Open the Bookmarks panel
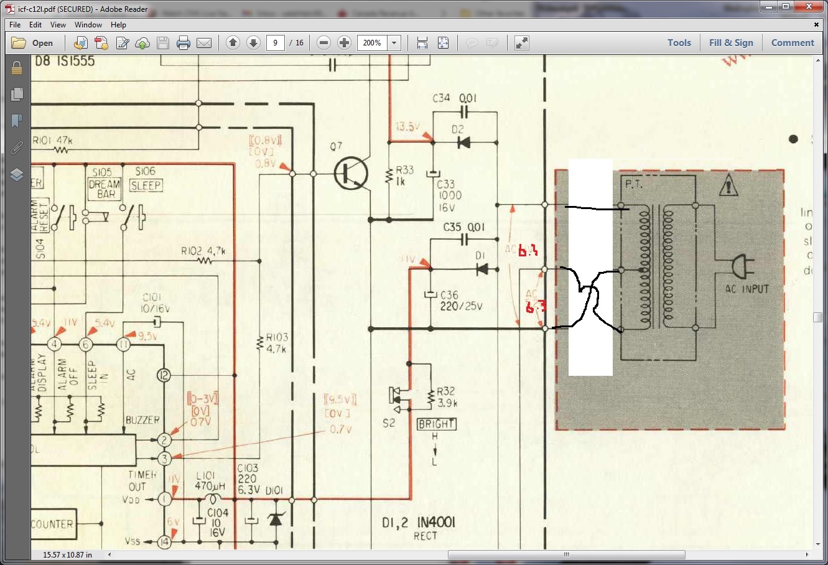The width and height of the screenshot is (828, 565). 17,121
